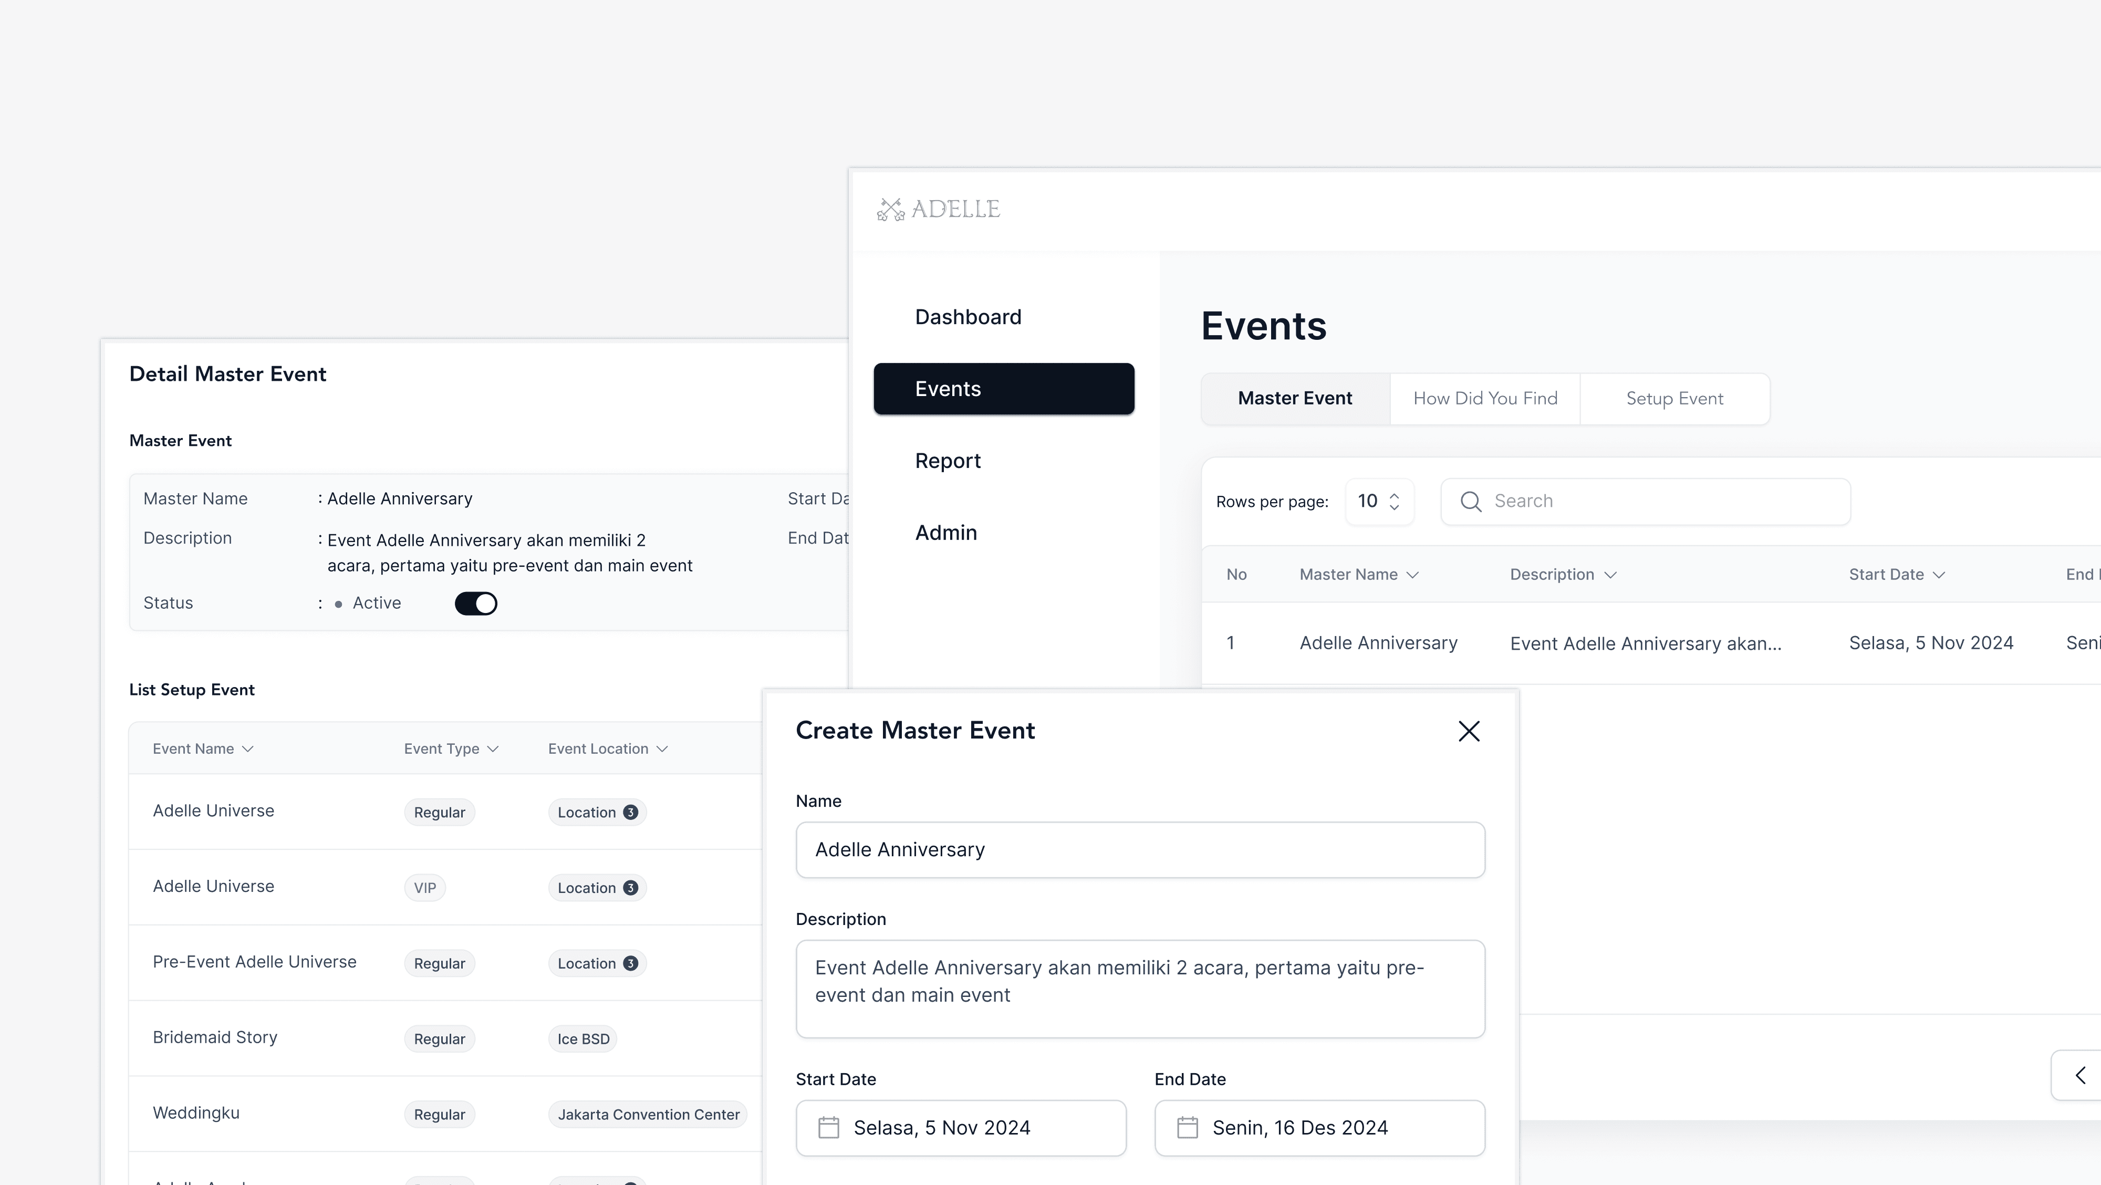The height and width of the screenshot is (1185, 2101).
Task: Click the Adelle logo icon
Action: [891, 210]
